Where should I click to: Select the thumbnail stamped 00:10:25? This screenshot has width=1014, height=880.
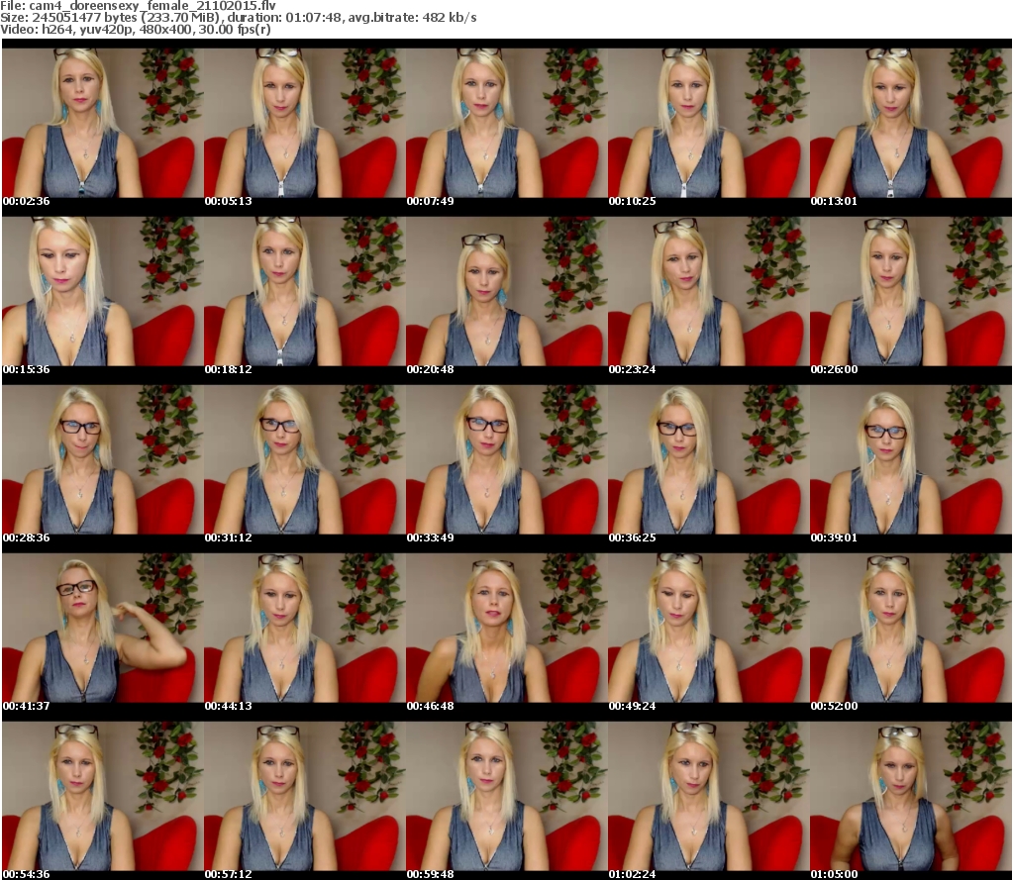(708, 124)
